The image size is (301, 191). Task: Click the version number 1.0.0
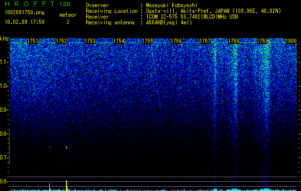tap(65, 4)
